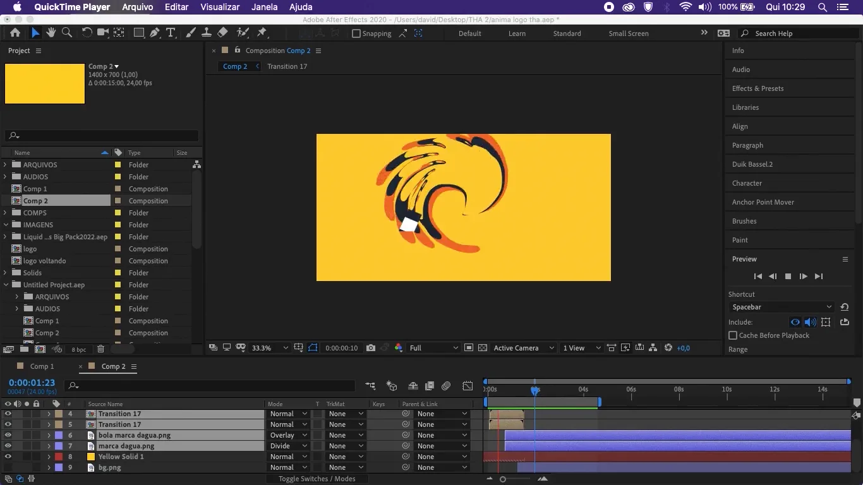Open blend mode dropdown for marca dagua.png

tap(288, 446)
